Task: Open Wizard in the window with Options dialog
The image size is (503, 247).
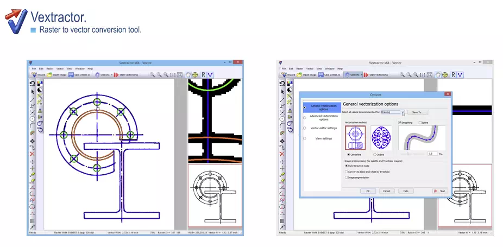Action: (x=288, y=75)
